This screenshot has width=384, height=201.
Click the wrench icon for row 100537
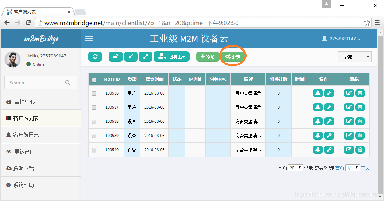[329, 107]
